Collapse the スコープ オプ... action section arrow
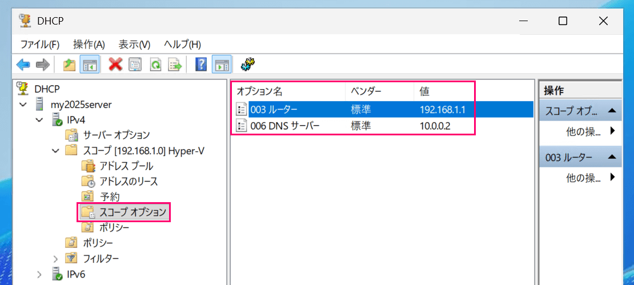Viewport: 634px width, 285px height. 612,111
